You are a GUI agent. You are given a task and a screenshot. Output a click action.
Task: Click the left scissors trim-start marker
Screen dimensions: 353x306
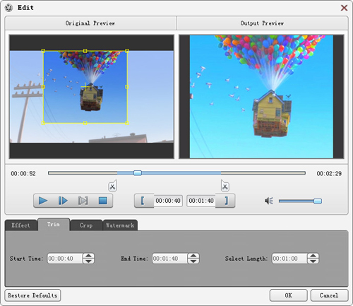112,186
